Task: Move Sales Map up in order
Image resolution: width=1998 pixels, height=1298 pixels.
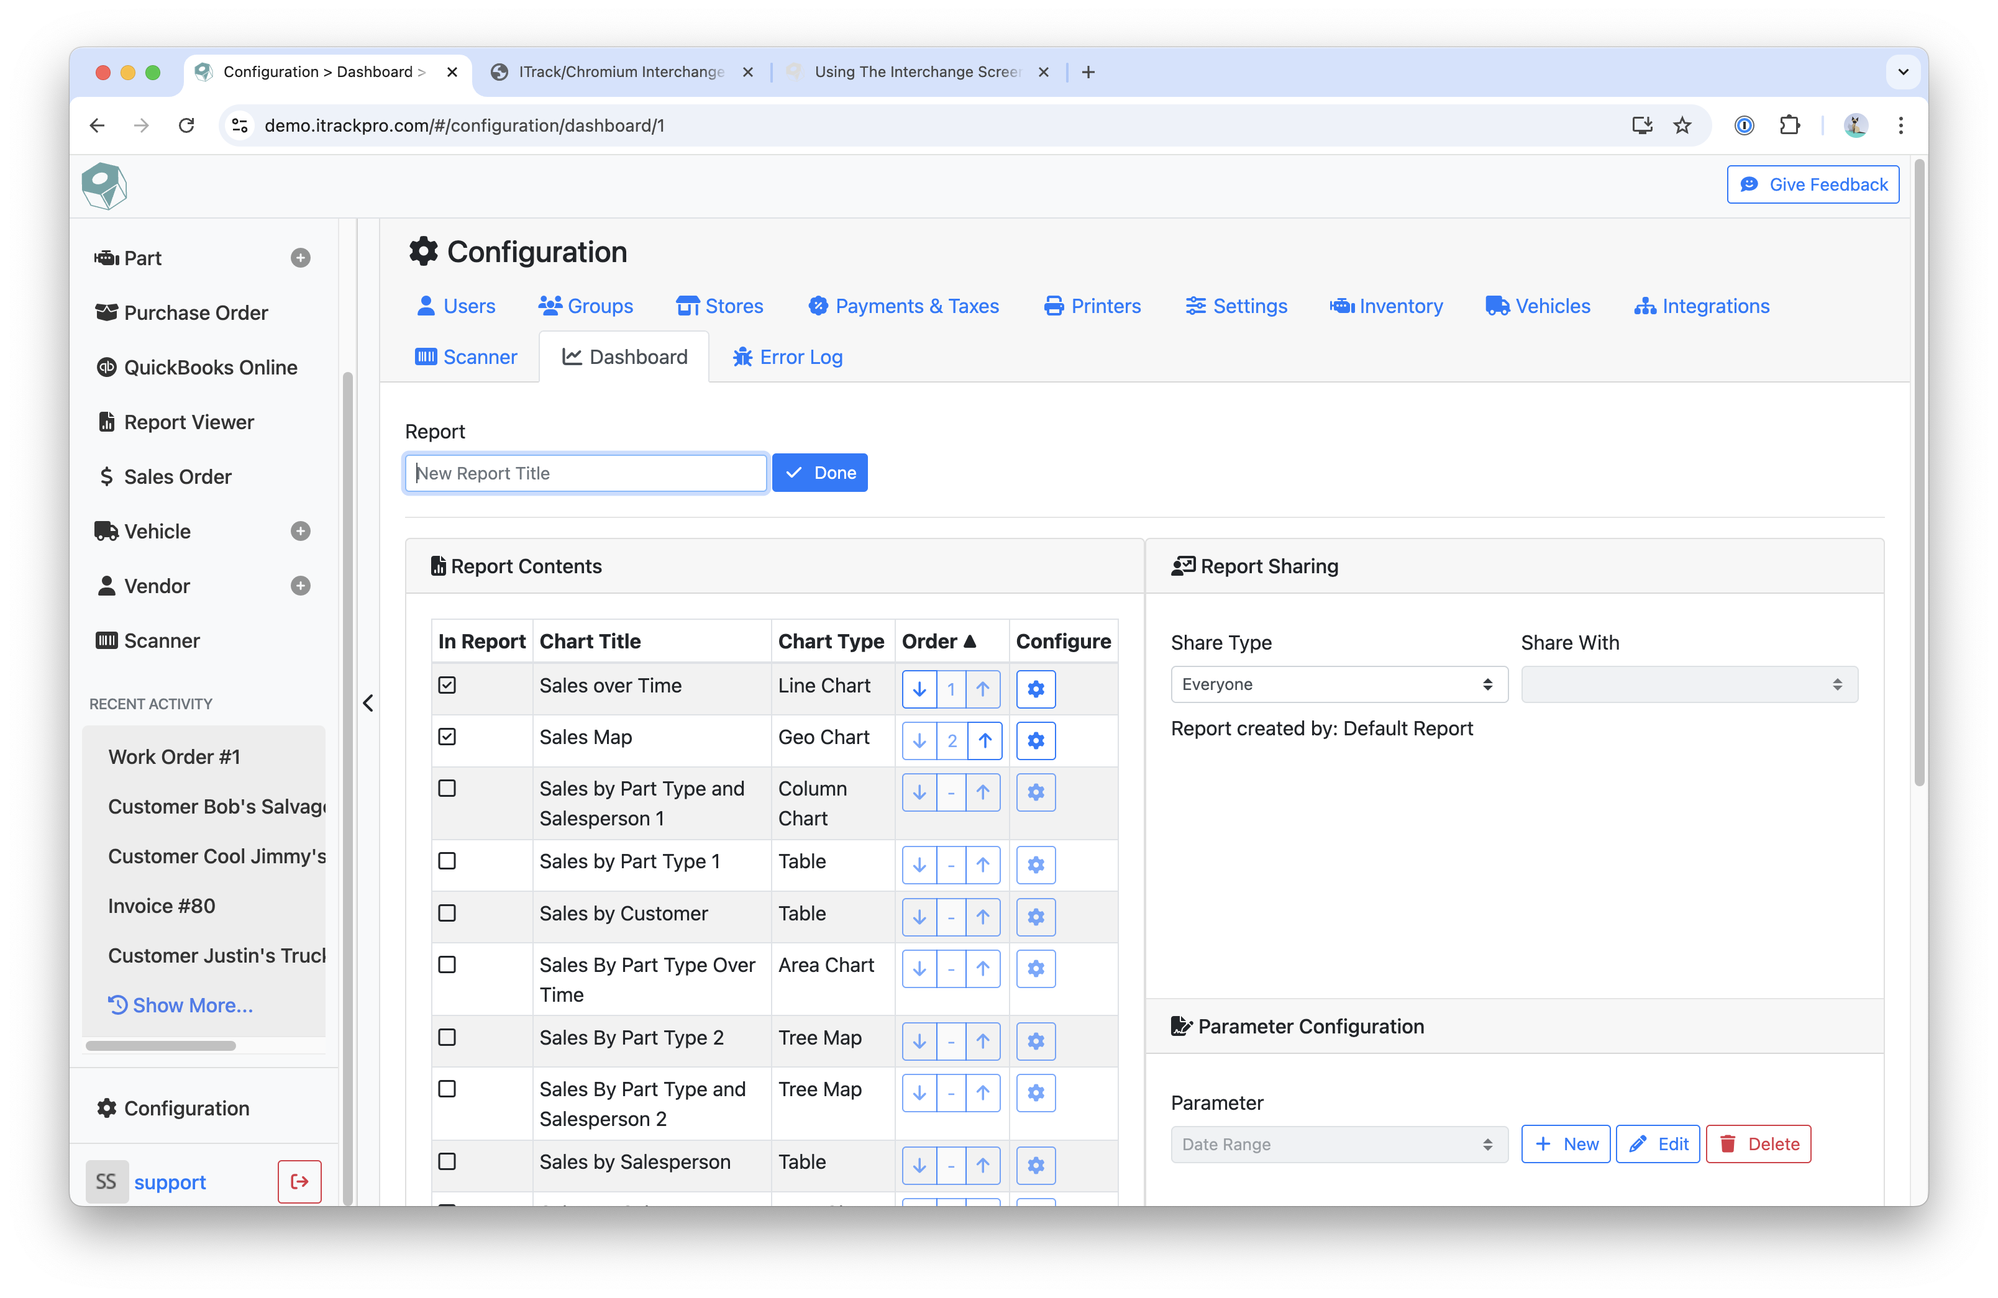Action: pos(984,740)
